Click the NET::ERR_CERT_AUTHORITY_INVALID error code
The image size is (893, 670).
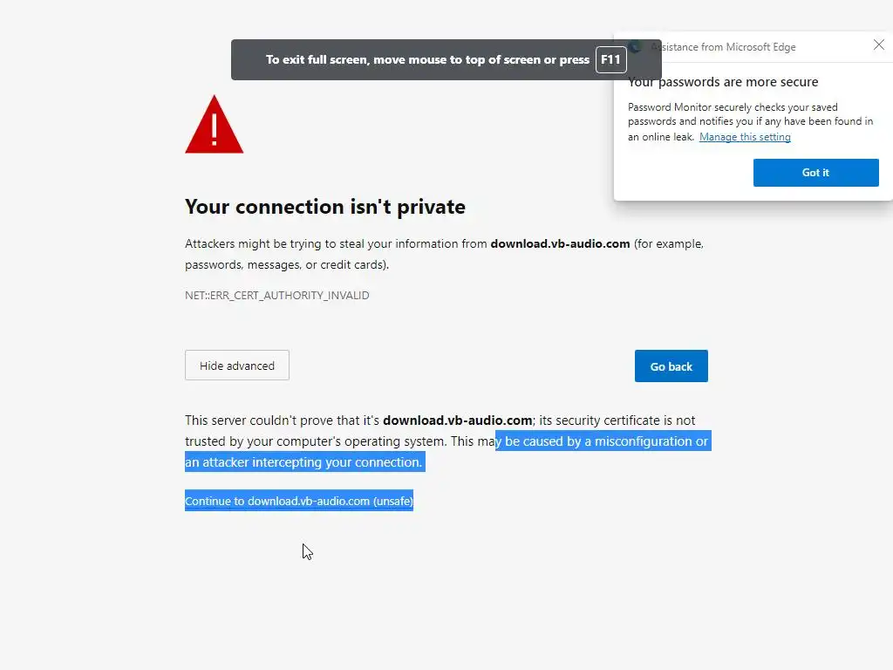pyautogui.click(x=276, y=296)
